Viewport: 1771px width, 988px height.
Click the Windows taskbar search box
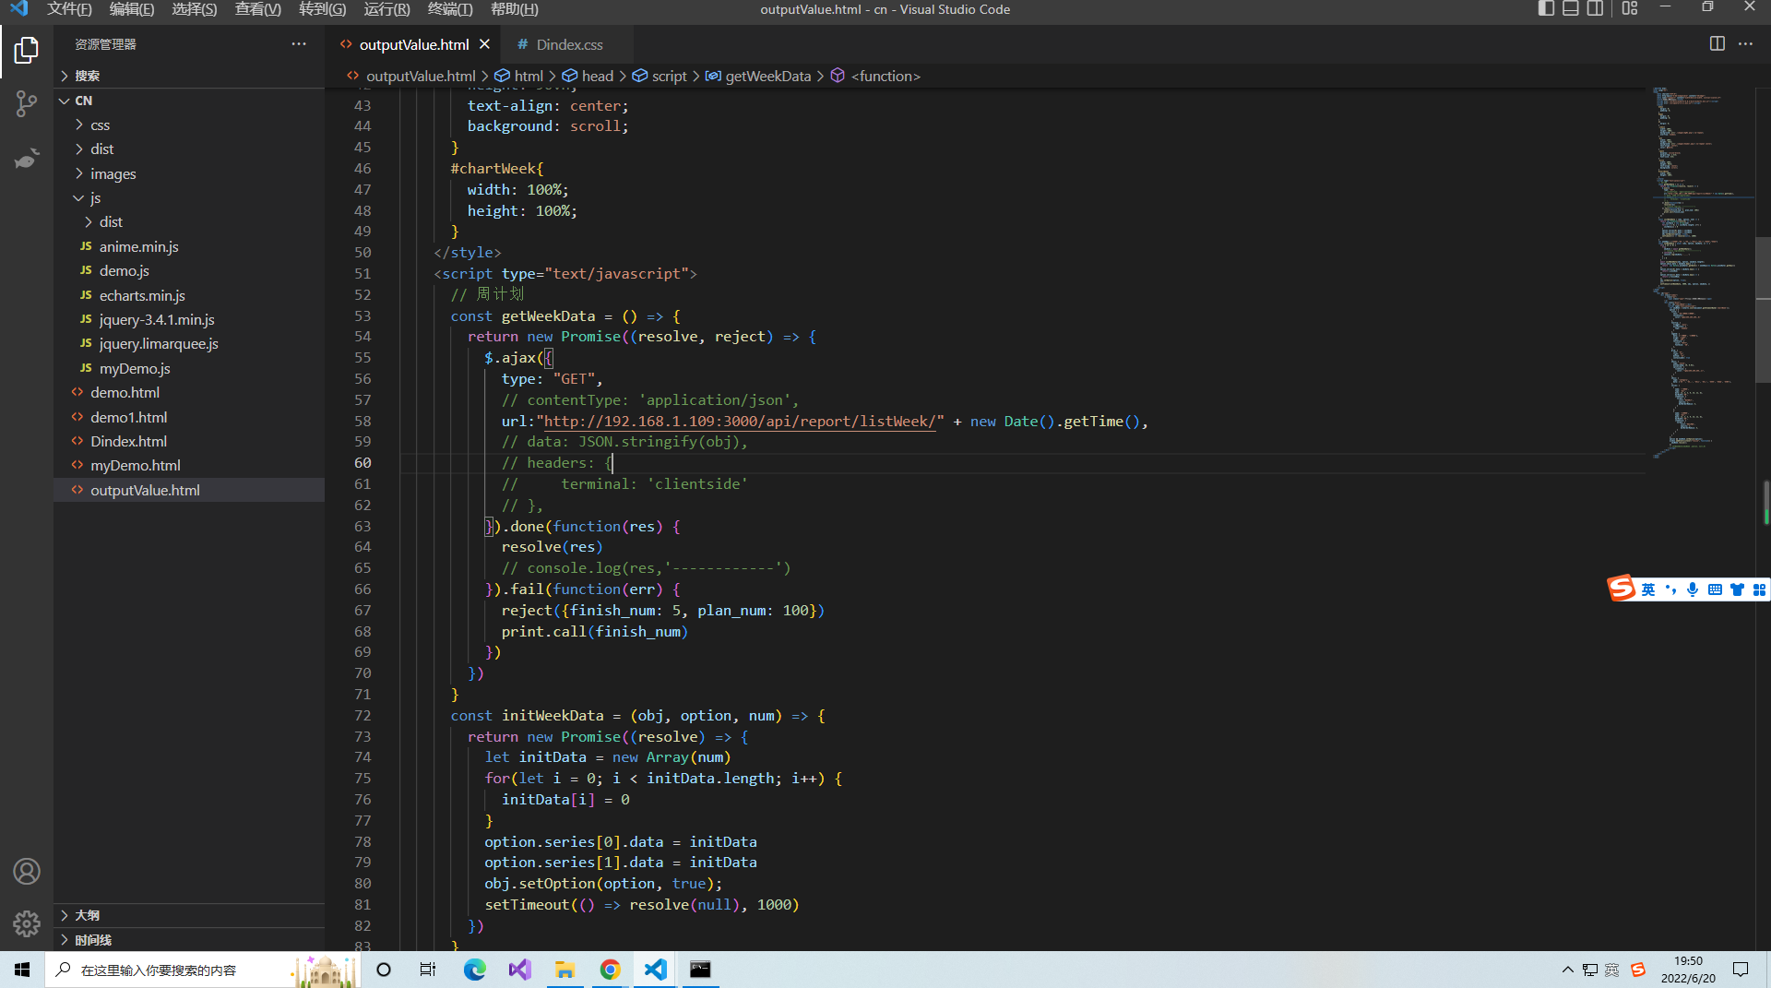[203, 970]
